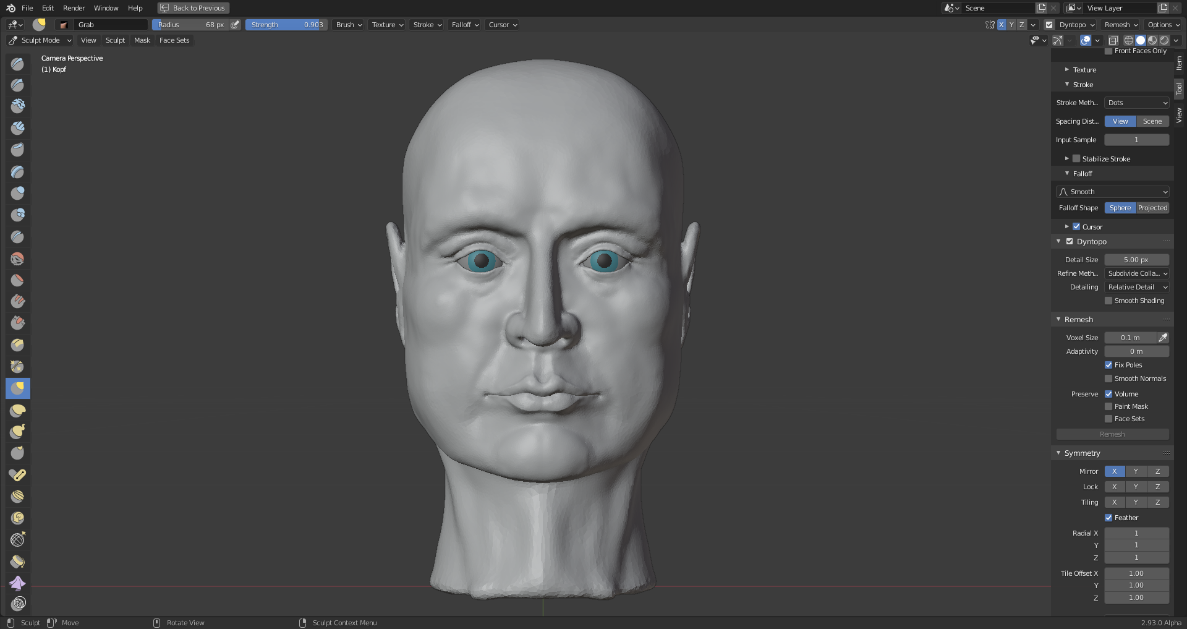Image resolution: width=1187 pixels, height=629 pixels.
Task: Activate the red Smooth brush
Action: click(17, 259)
